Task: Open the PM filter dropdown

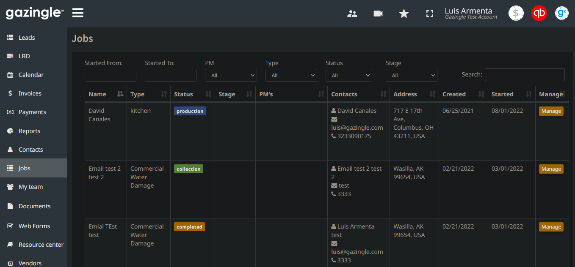Action: click(x=231, y=75)
